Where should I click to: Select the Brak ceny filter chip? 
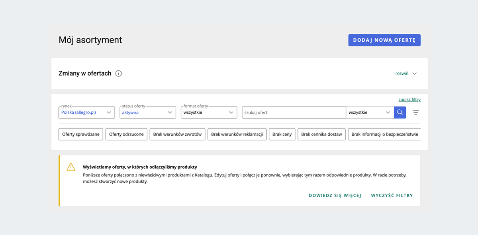pyautogui.click(x=282, y=134)
